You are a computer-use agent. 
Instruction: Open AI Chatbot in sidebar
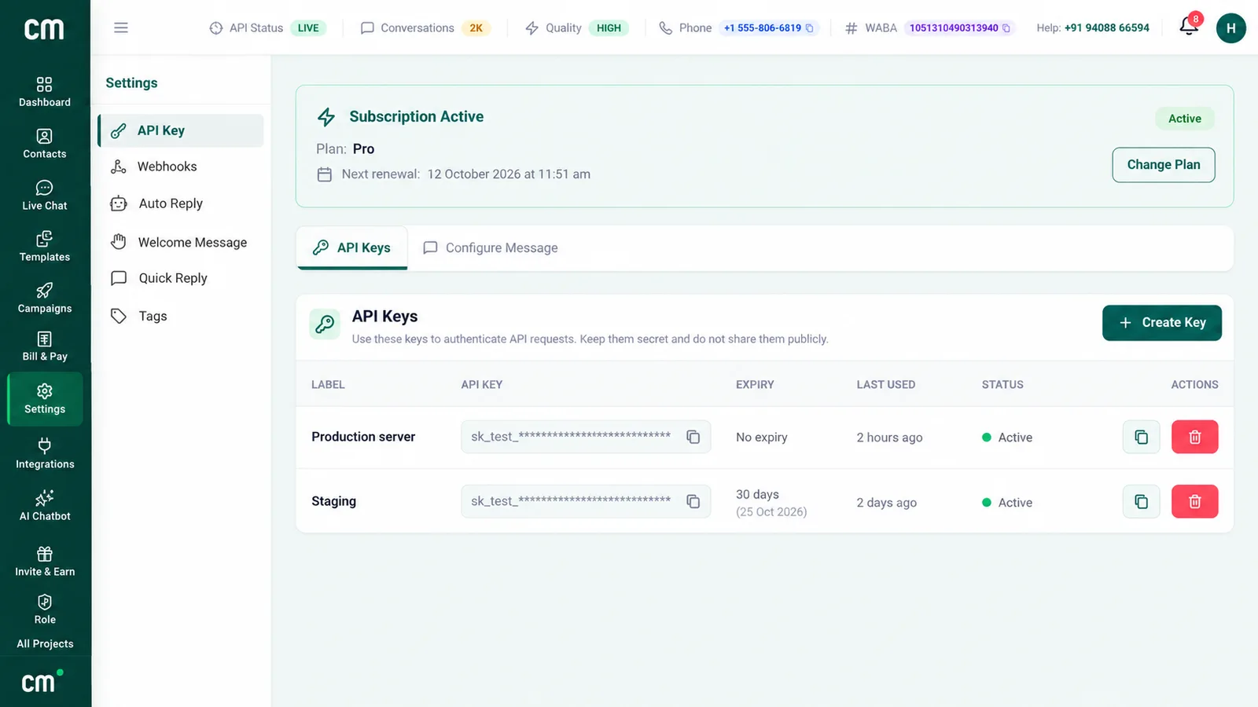pyautogui.click(x=45, y=506)
